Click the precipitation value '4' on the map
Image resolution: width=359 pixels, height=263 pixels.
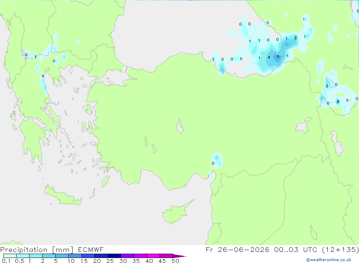269,57
